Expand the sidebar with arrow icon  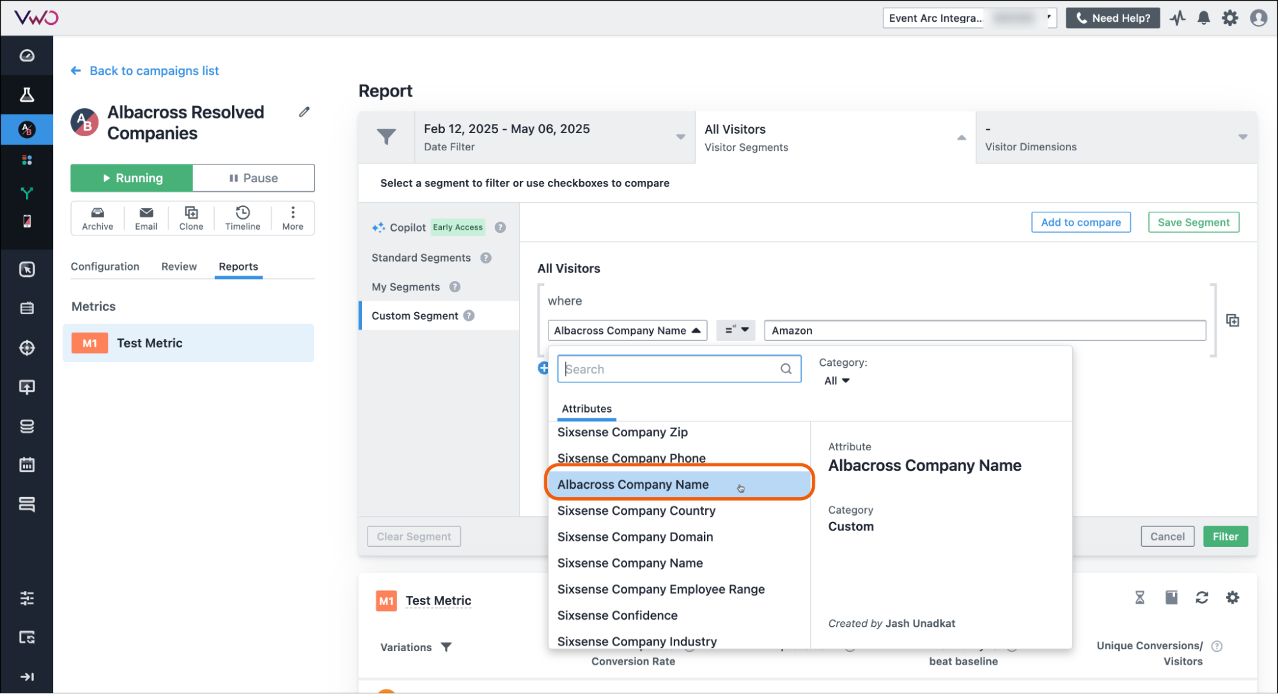(x=27, y=677)
